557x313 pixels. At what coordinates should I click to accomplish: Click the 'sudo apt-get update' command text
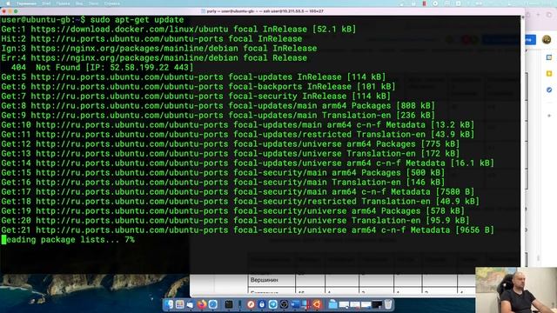(x=137, y=20)
